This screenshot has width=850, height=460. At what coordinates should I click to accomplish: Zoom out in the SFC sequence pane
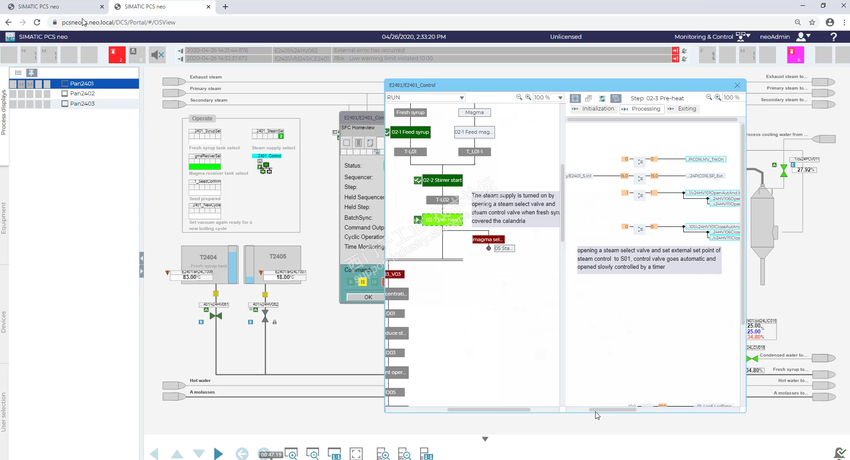coord(519,97)
